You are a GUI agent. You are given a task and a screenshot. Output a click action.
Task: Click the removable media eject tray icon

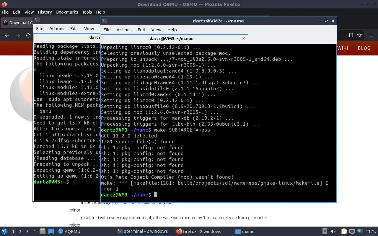click(325, 231)
